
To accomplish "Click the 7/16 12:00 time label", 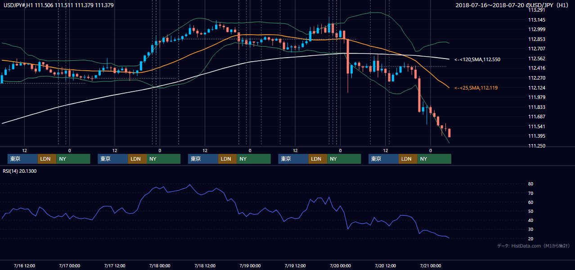I will (x=24, y=265).
